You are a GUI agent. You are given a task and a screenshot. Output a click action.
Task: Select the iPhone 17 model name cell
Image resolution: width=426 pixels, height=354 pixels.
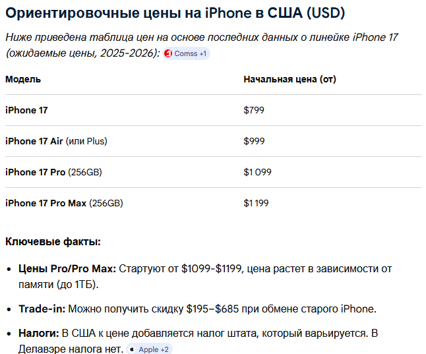pos(26,110)
